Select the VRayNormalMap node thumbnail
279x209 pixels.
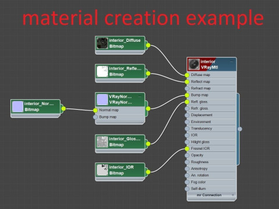click(102, 99)
